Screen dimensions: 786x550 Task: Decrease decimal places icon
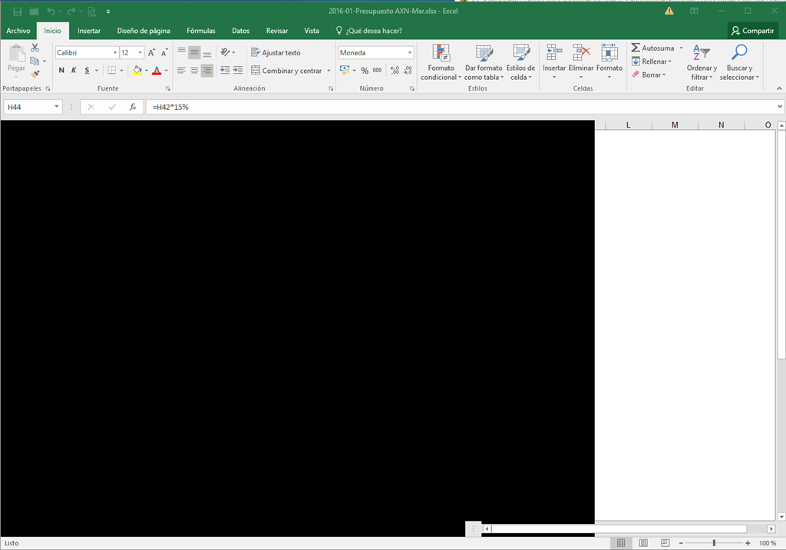[408, 70]
